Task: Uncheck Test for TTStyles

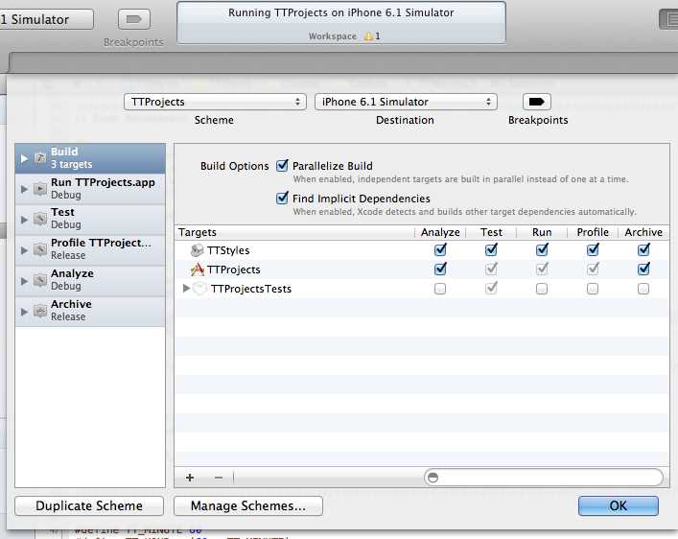Action: click(491, 249)
